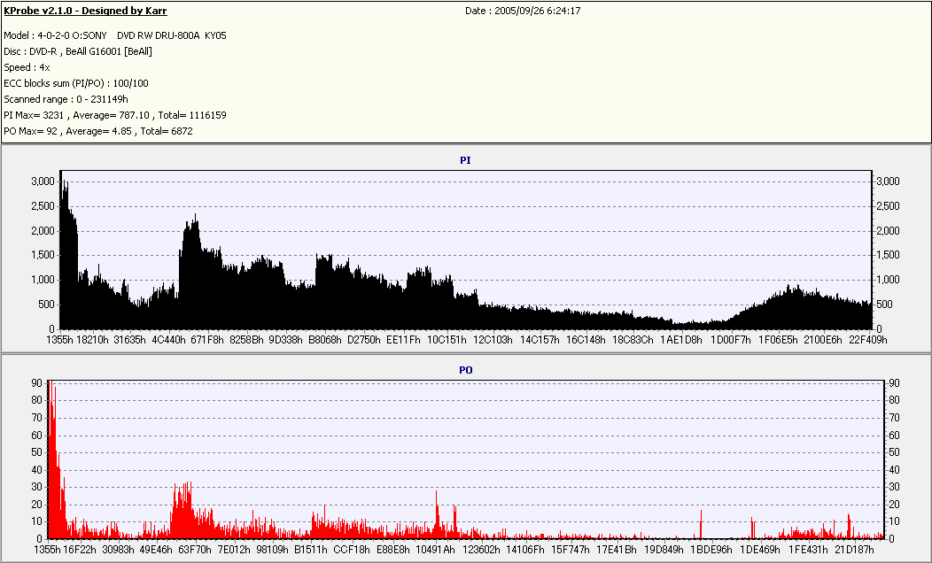The width and height of the screenshot is (932, 563).
Task: Click the 90 label on PO right axis
Action: pos(894,383)
